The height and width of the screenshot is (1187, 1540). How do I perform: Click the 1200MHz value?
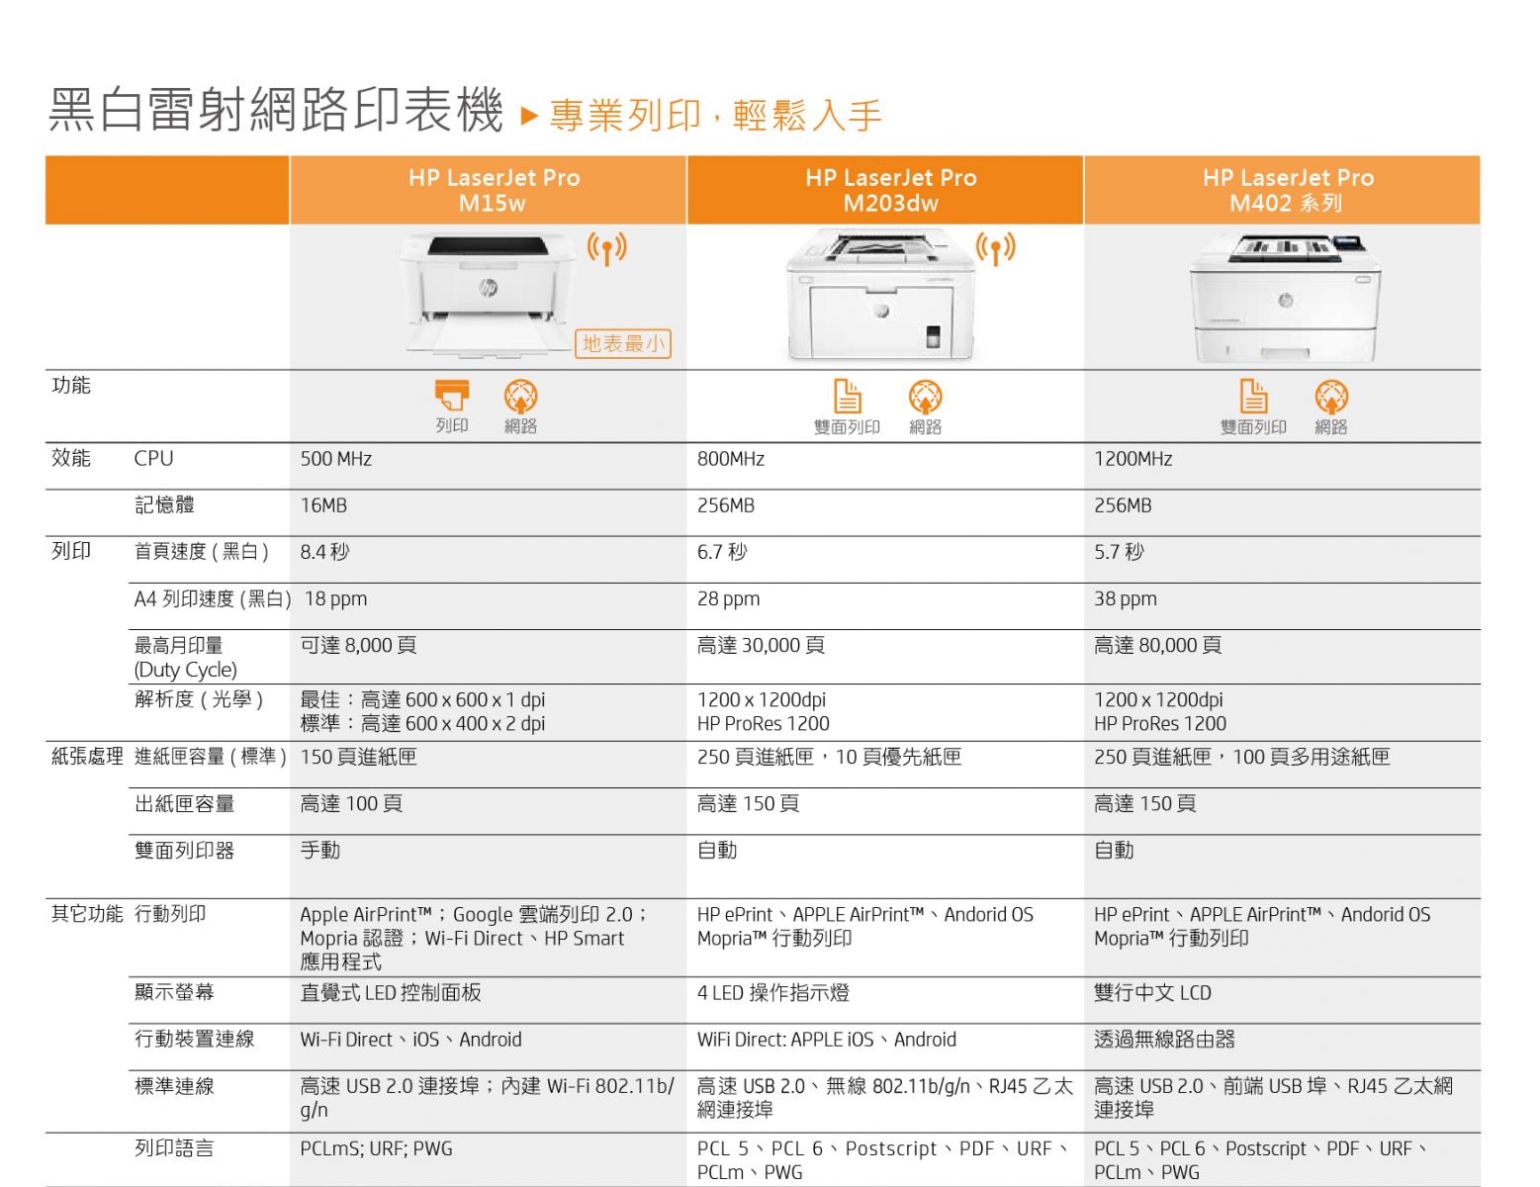tap(1133, 458)
